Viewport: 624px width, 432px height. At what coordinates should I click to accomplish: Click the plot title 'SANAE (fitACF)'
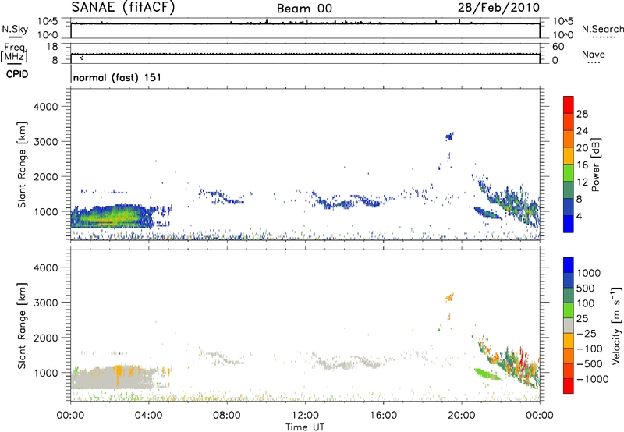(123, 7)
